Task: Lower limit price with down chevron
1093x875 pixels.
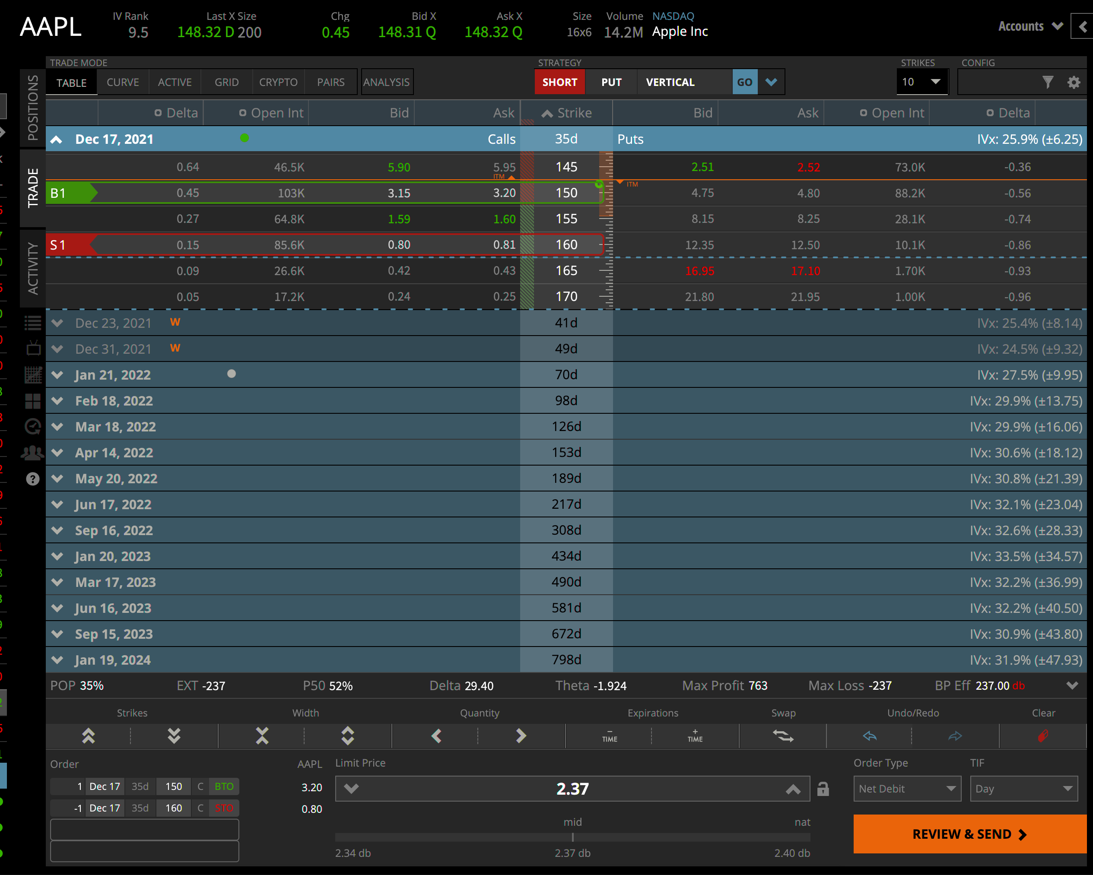Action: tap(351, 788)
